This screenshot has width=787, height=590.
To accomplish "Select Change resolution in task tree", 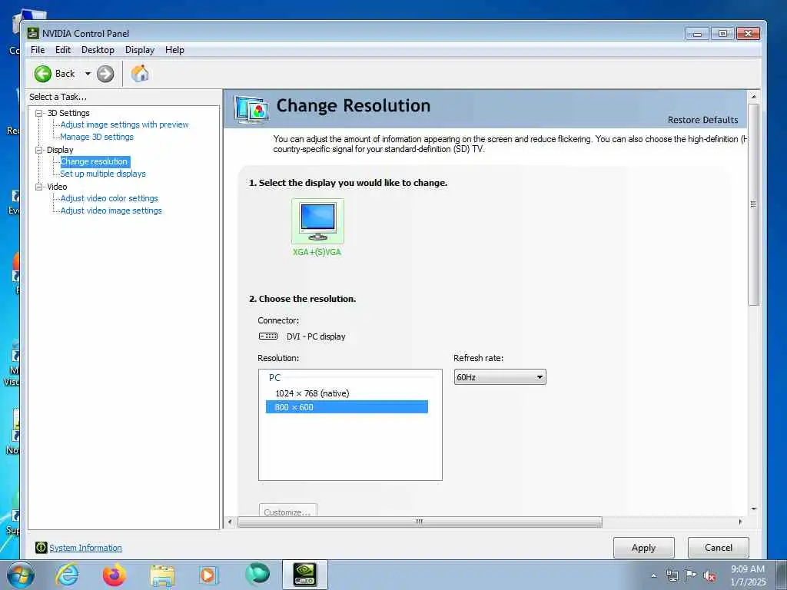I will [x=95, y=161].
